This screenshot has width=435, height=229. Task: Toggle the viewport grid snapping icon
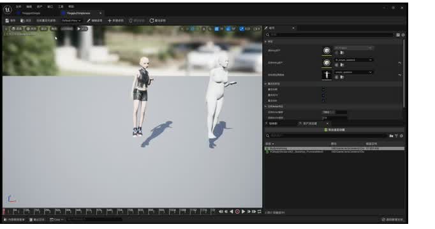coord(217,29)
